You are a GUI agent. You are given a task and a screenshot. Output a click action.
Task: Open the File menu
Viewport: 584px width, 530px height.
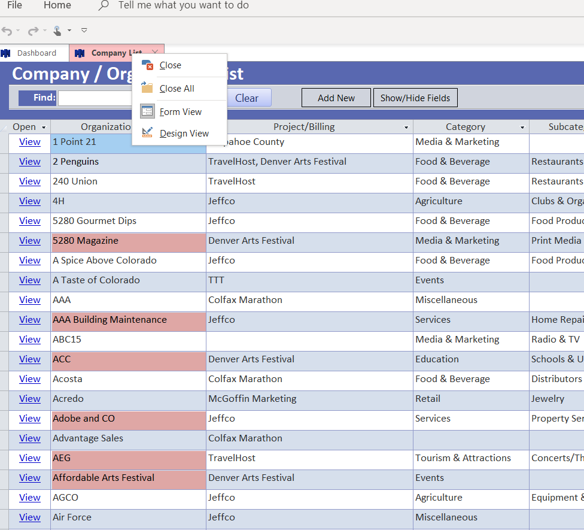(x=14, y=5)
